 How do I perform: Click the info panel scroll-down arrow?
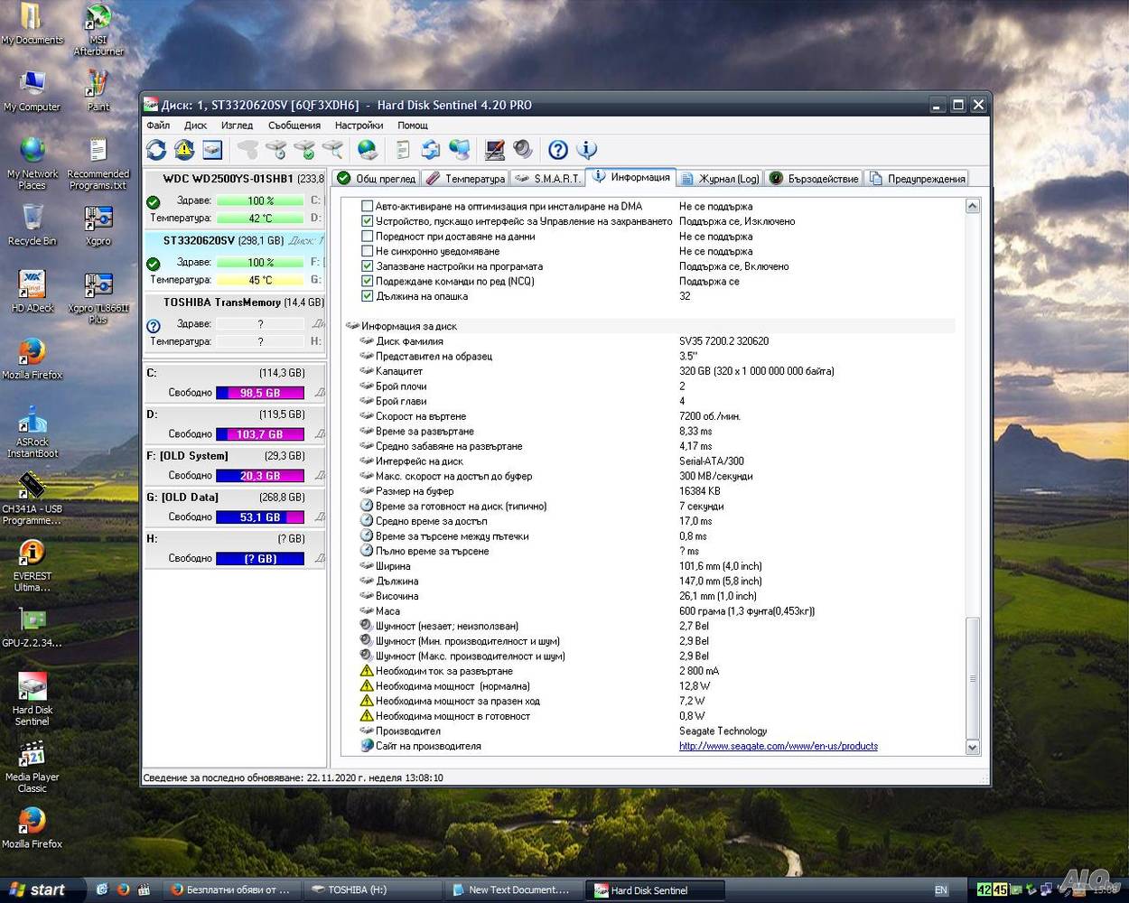(x=973, y=747)
